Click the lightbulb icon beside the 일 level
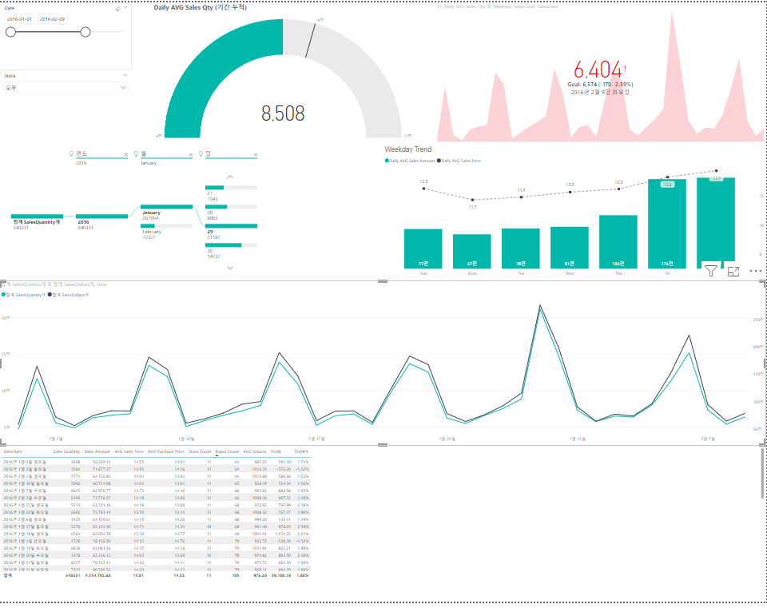Image resolution: width=767 pixels, height=608 pixels. [x=201, y=153]
